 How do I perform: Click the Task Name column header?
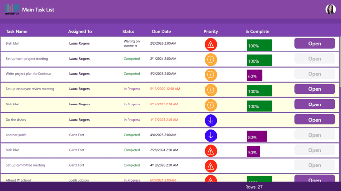click(x=17, y=31)
